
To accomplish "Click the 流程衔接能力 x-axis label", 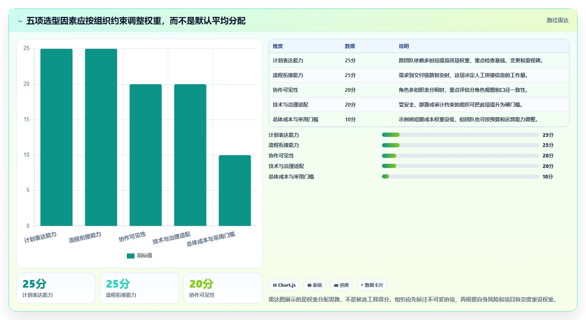I will click(85, 237).
